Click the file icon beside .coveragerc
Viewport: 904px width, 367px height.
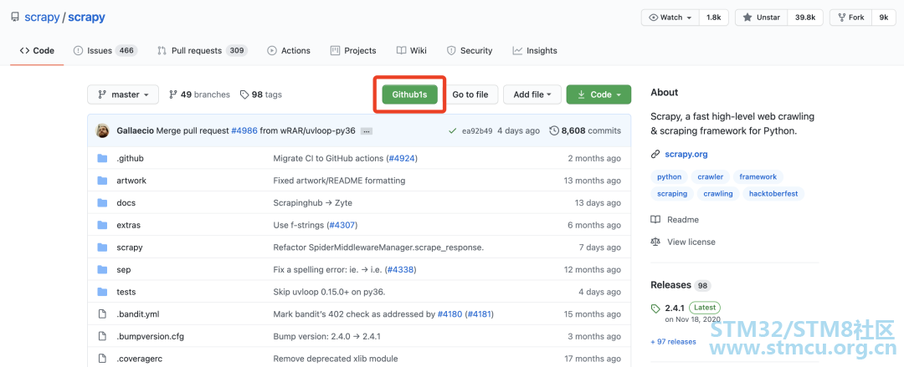pos(103,359)
